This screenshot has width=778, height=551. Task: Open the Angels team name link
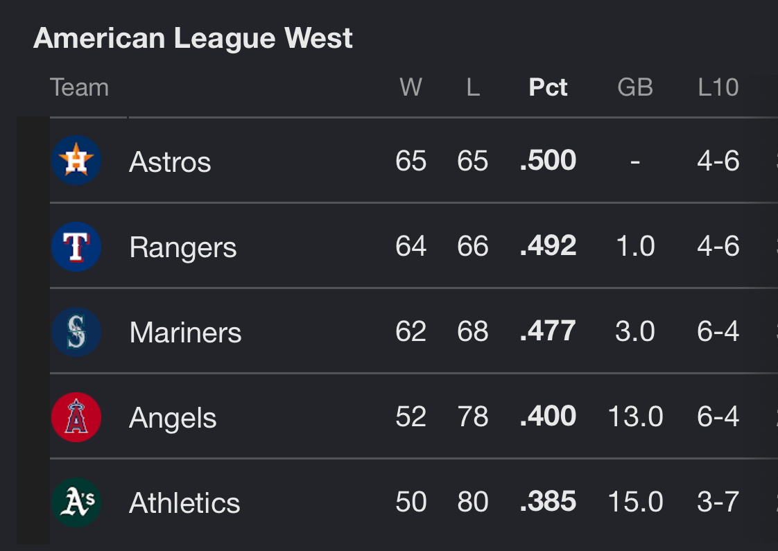pos(173,418)
